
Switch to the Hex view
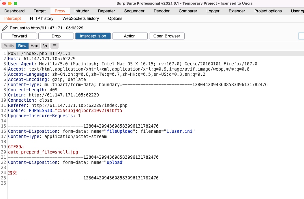(x=34, y=46)
